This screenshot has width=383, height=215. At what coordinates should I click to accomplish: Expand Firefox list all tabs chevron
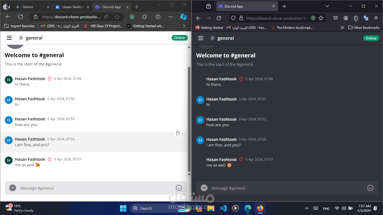tap(327, 6)
